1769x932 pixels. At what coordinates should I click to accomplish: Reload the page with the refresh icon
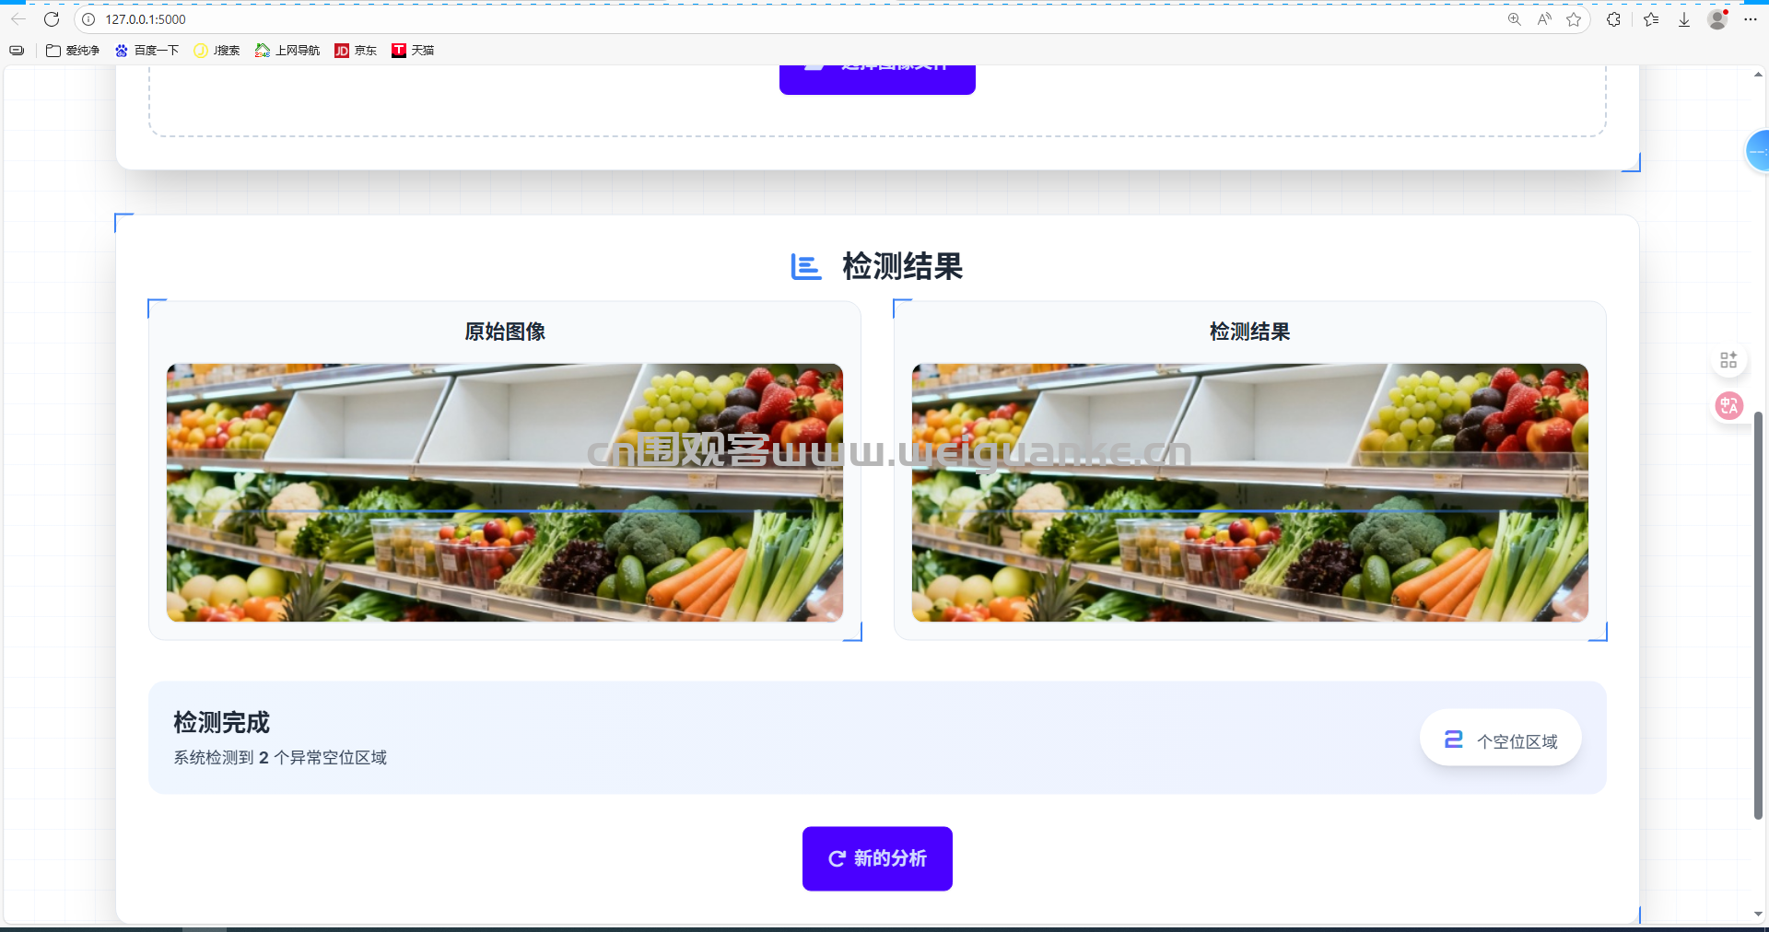click(52, 19)
